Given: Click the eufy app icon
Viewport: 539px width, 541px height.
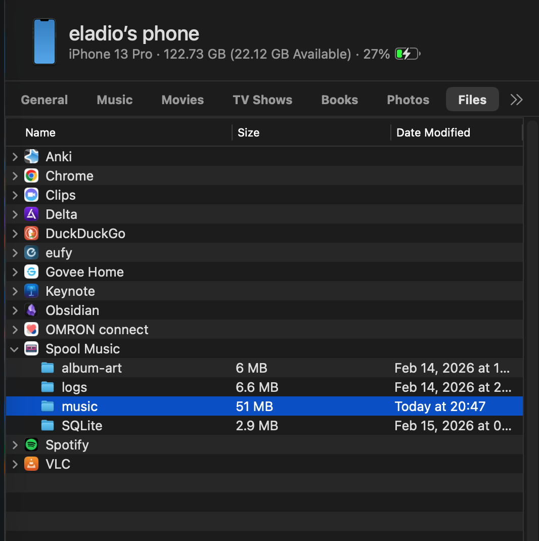Looking at the screenshot, I should click(x=31, y=253).
